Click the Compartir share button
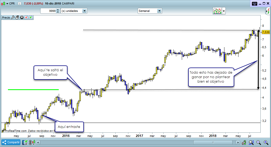Screen dimensions: 271x147 11,142
